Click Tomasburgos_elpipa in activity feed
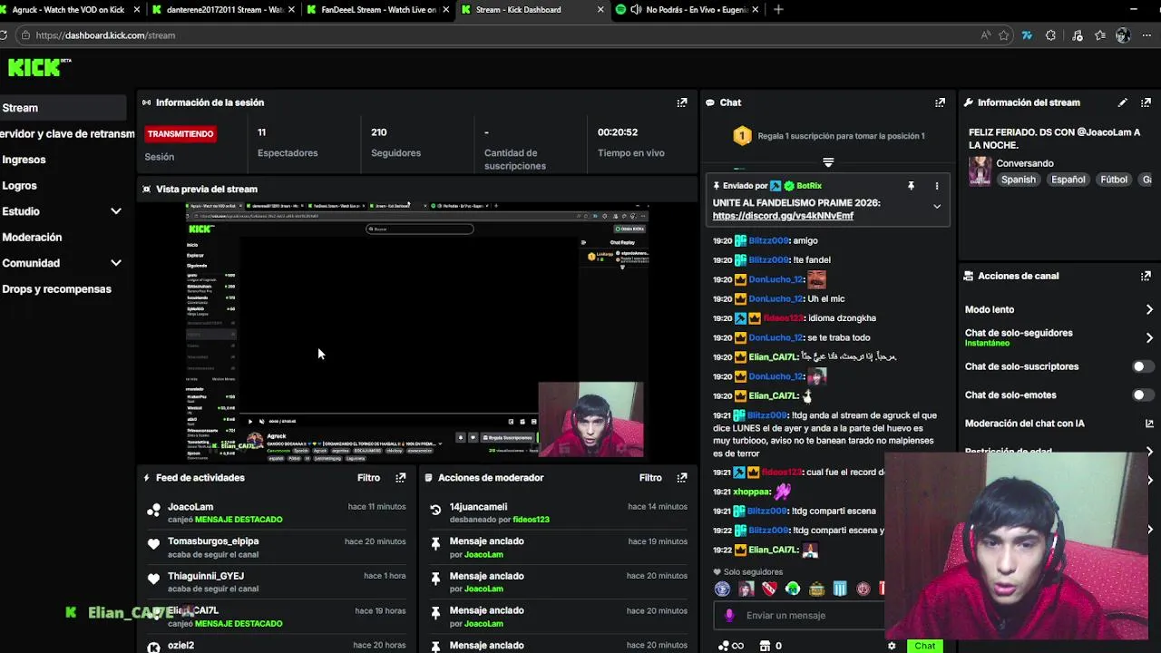The image size is (1161, 653). click(x=213, y=541)
